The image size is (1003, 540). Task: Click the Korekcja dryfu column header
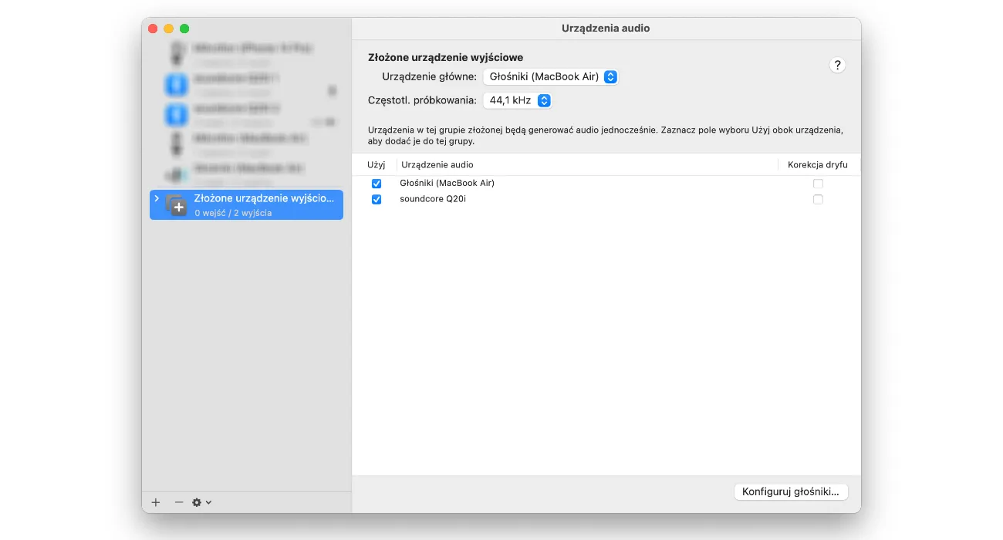(818, 165)
